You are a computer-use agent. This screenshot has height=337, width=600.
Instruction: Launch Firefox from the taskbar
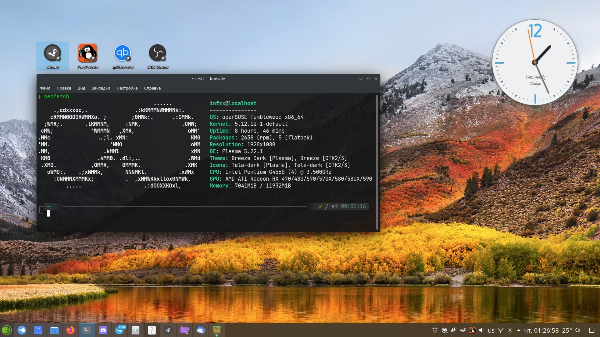(x=70, y=330)
